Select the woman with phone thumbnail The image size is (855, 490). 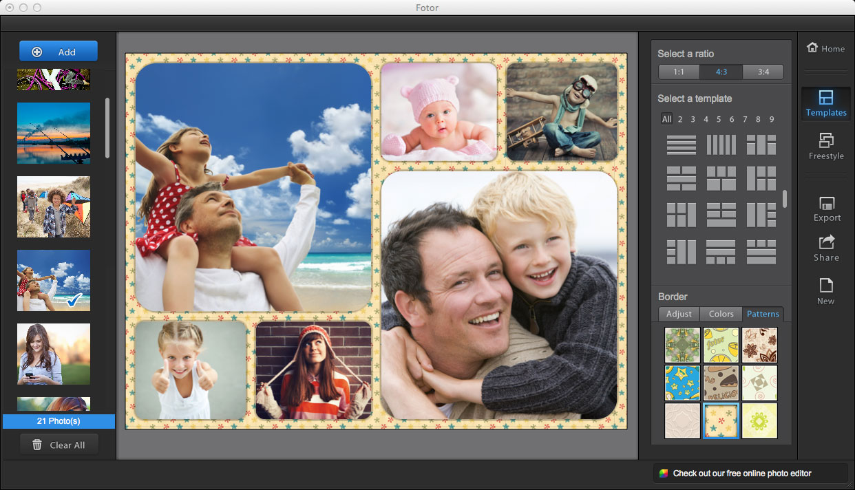[x=54, y=354]
